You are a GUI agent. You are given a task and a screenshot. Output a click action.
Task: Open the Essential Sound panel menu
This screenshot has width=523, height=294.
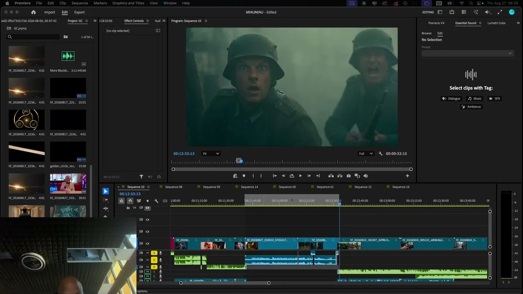(480, 23)
